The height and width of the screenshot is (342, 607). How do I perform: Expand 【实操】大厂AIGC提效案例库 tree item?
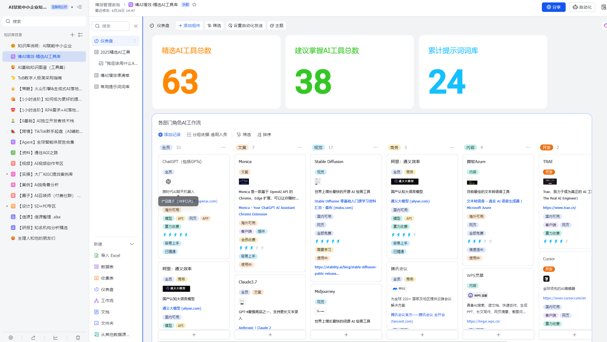pyautogui.click(x=7, y=174)
